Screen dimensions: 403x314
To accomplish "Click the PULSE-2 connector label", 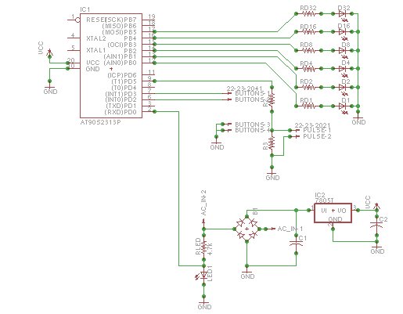I will pyautogui.click(x=317, y=136).
